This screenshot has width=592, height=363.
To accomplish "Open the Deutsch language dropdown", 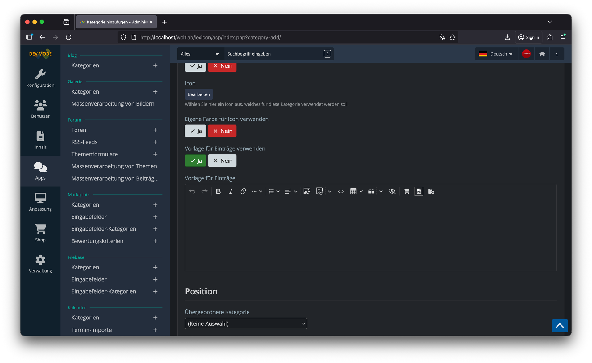I will [496, 54].
